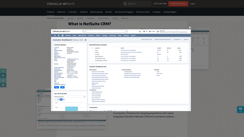This screenshot has height=137, width=244.
Task: Open Sales by Customer Detail report link
Action: pyautogui.click(x=98, y=72)
